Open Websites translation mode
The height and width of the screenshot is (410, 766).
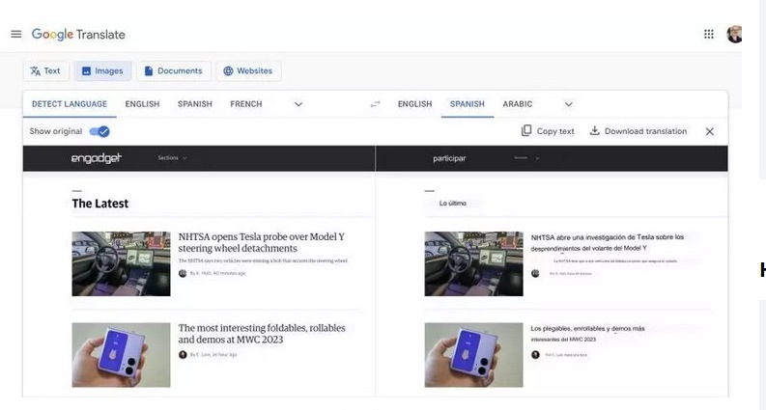pyautogui.click(x=247, y=71)
